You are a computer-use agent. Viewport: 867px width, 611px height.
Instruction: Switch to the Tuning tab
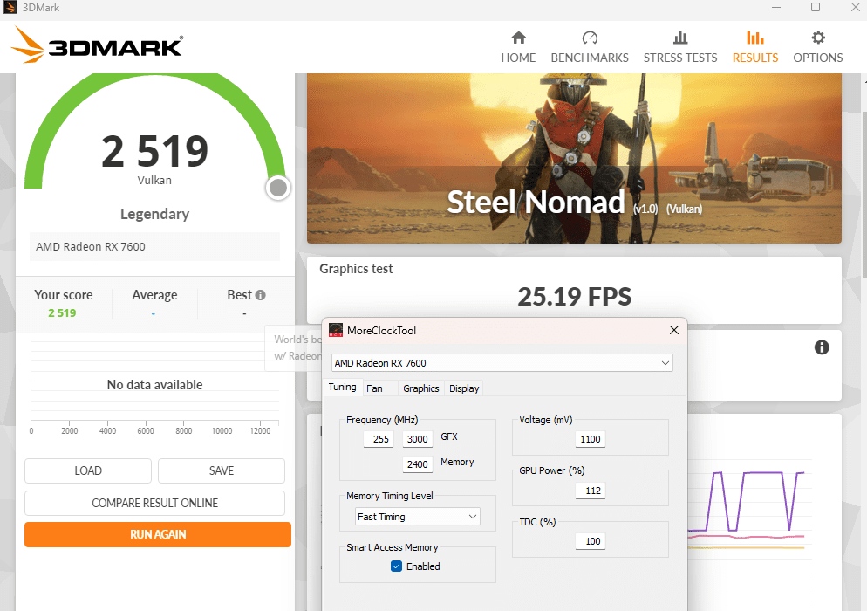pos(342,387)
